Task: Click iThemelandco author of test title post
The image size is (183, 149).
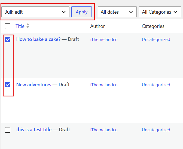Action: tap(104, 130)
